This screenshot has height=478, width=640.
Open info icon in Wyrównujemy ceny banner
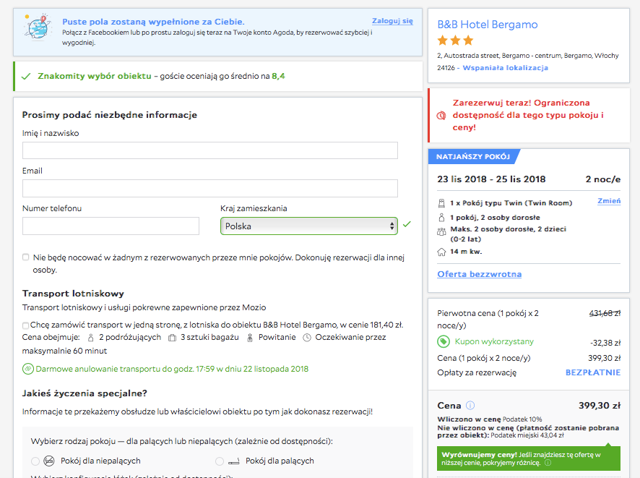(548, 463)
